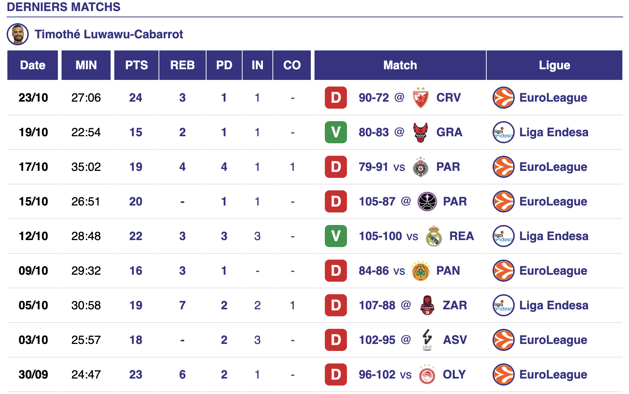This screenshot has width=629, height=394.
Task: Click Timothé Luwawu-Cabarrot's player avatar photo
Action: click(18, 34)
